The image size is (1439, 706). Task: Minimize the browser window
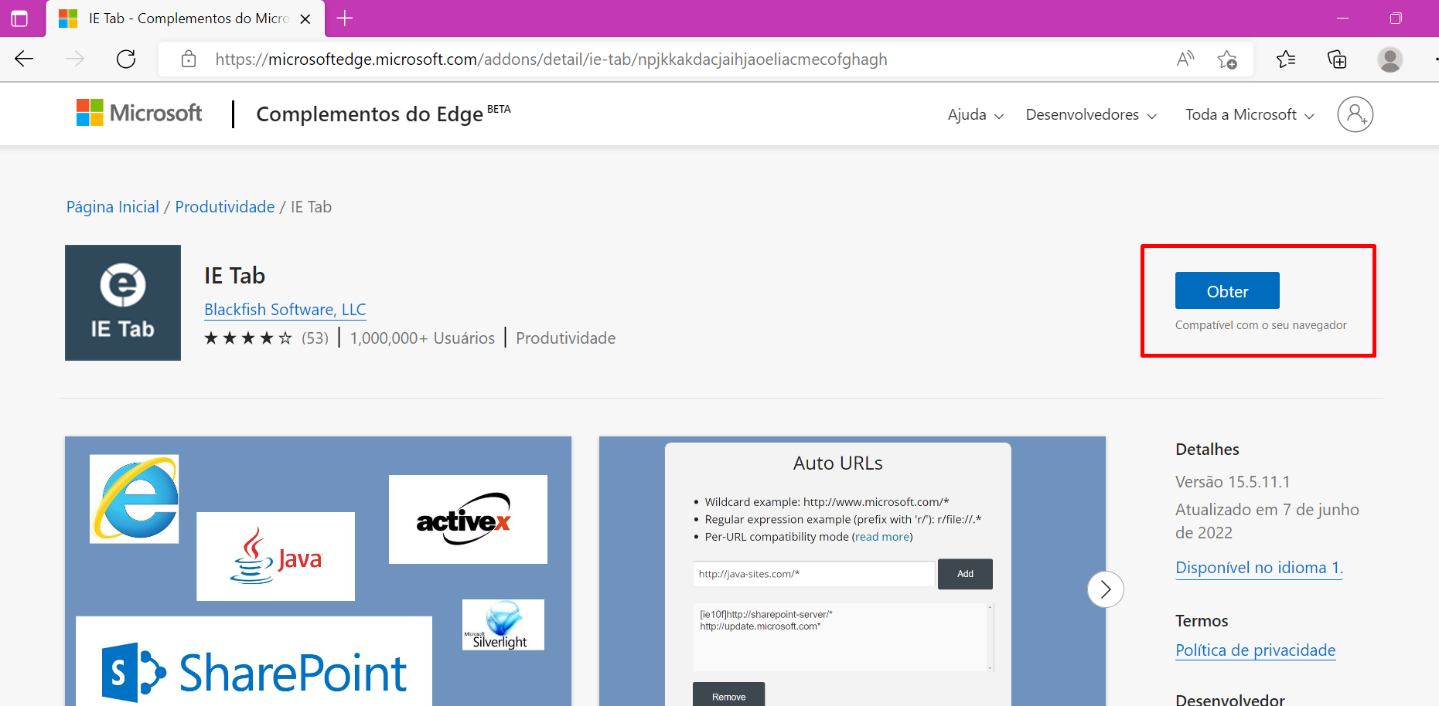[x=1342, y=19]
